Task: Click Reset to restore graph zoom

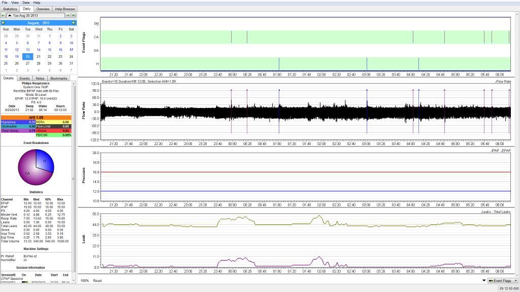Action: click(x=96, y=280)
